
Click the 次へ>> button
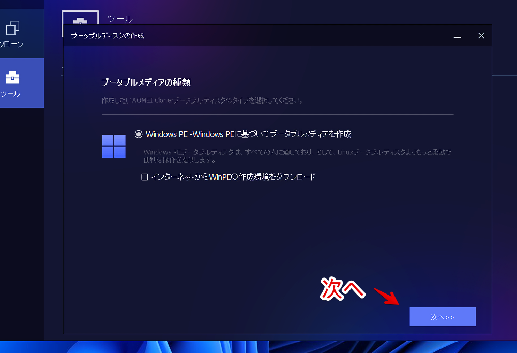443,317
